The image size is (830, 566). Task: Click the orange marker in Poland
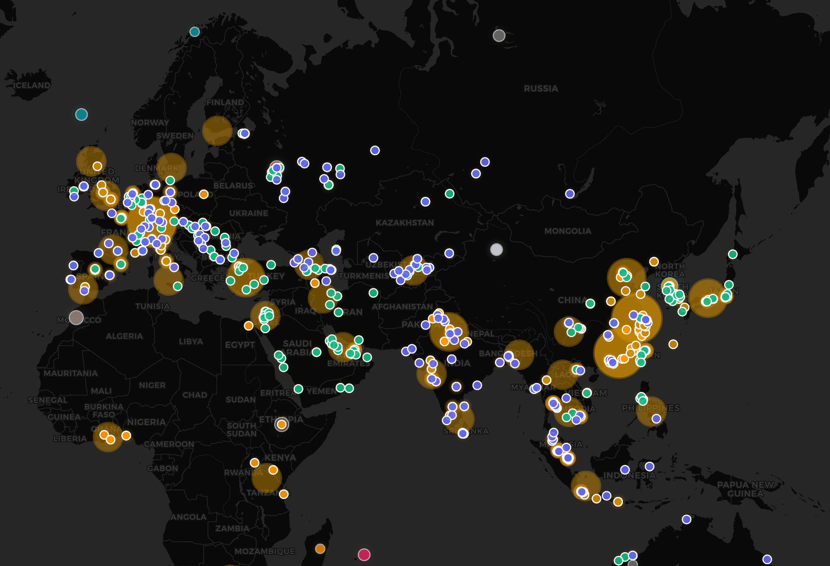[204, 194]
